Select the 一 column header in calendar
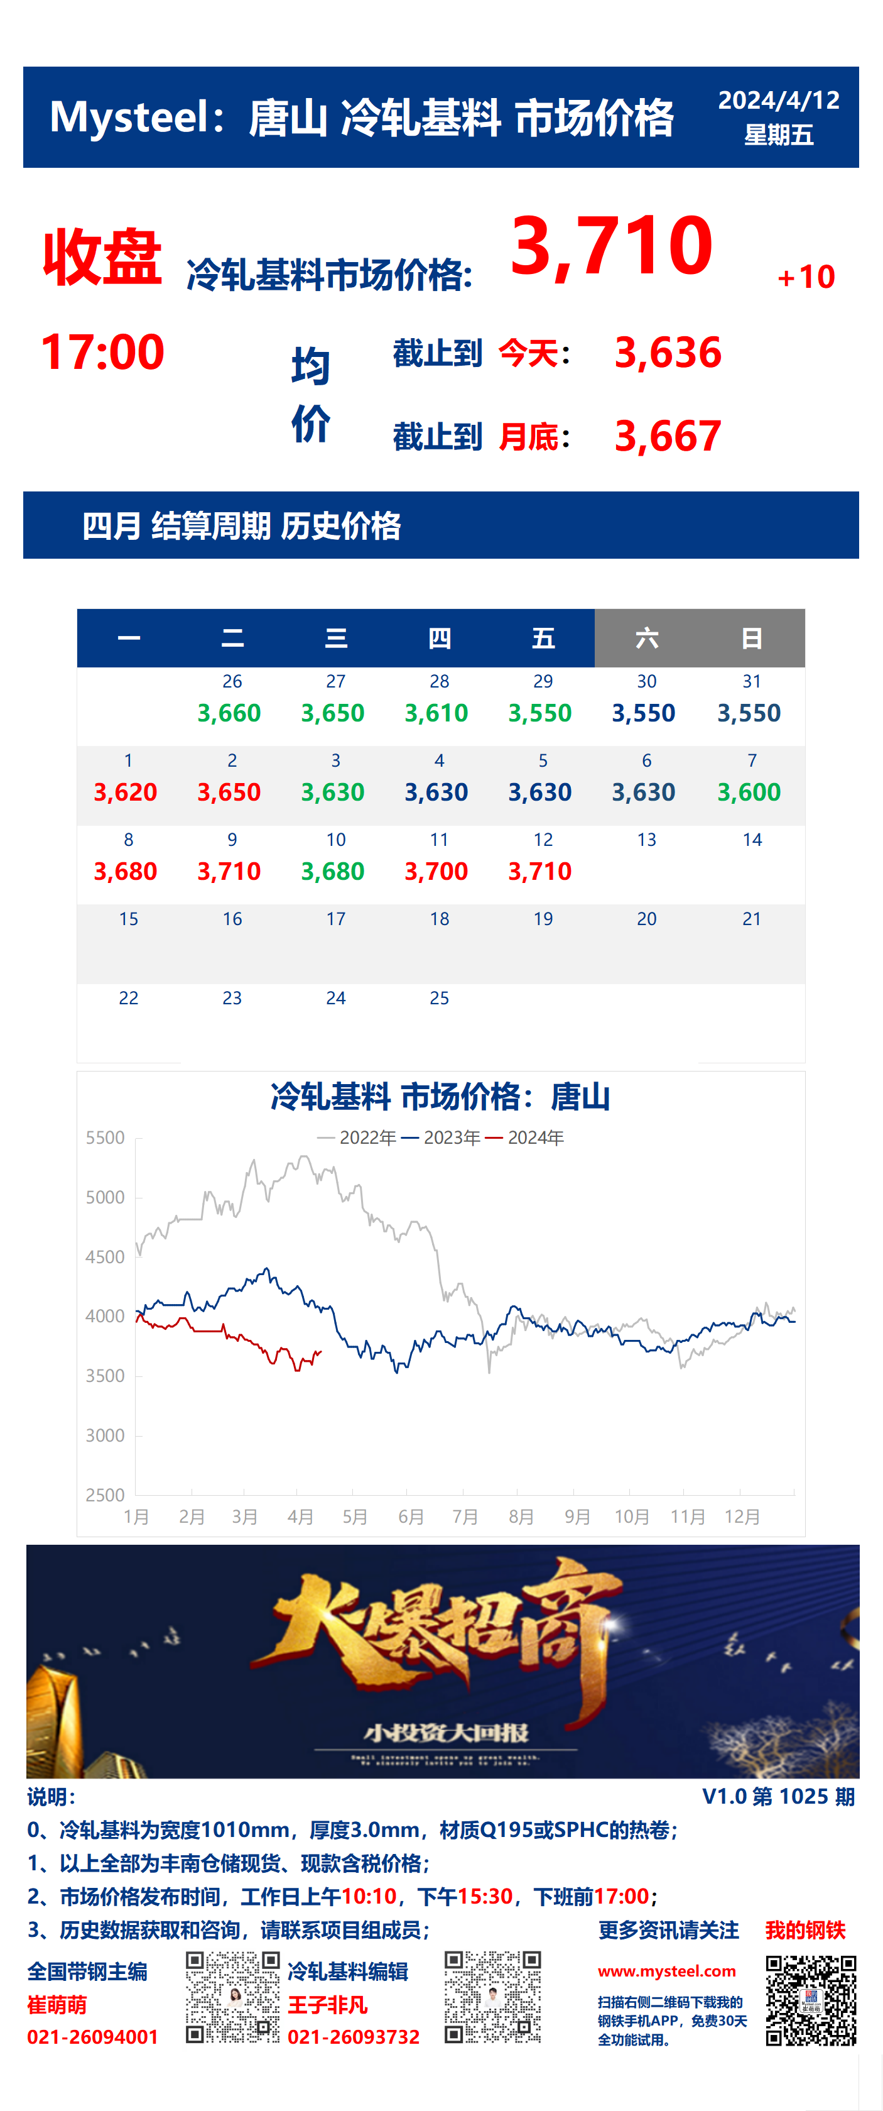Screen dimensions: 883x2111 coord(129,637)
